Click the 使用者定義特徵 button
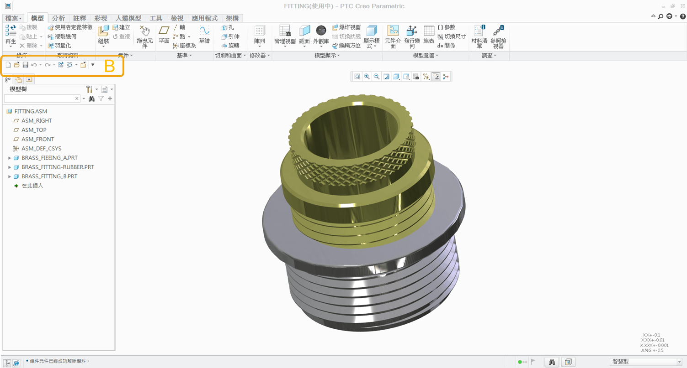The image size is (687, 368). (x=70, y=27)
